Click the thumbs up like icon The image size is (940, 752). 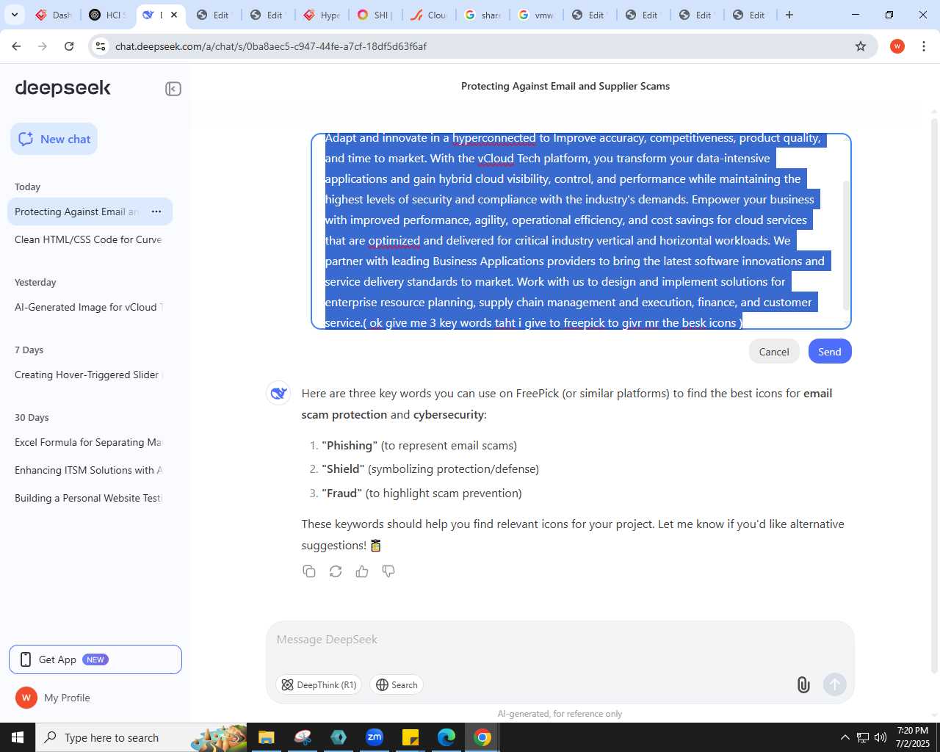(362, 571)
